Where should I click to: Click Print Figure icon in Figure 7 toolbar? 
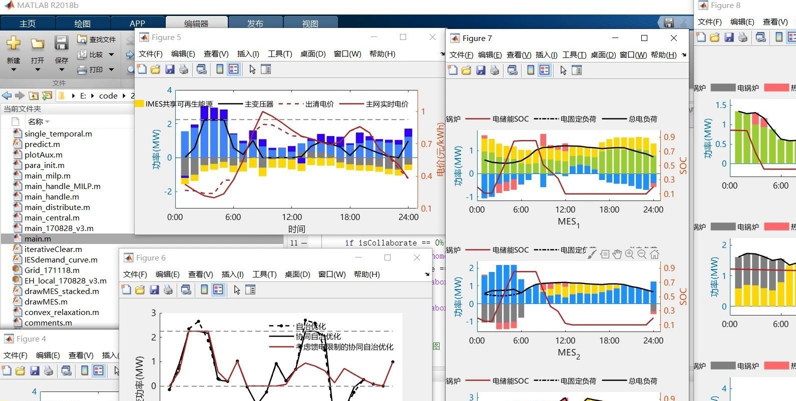495,70
